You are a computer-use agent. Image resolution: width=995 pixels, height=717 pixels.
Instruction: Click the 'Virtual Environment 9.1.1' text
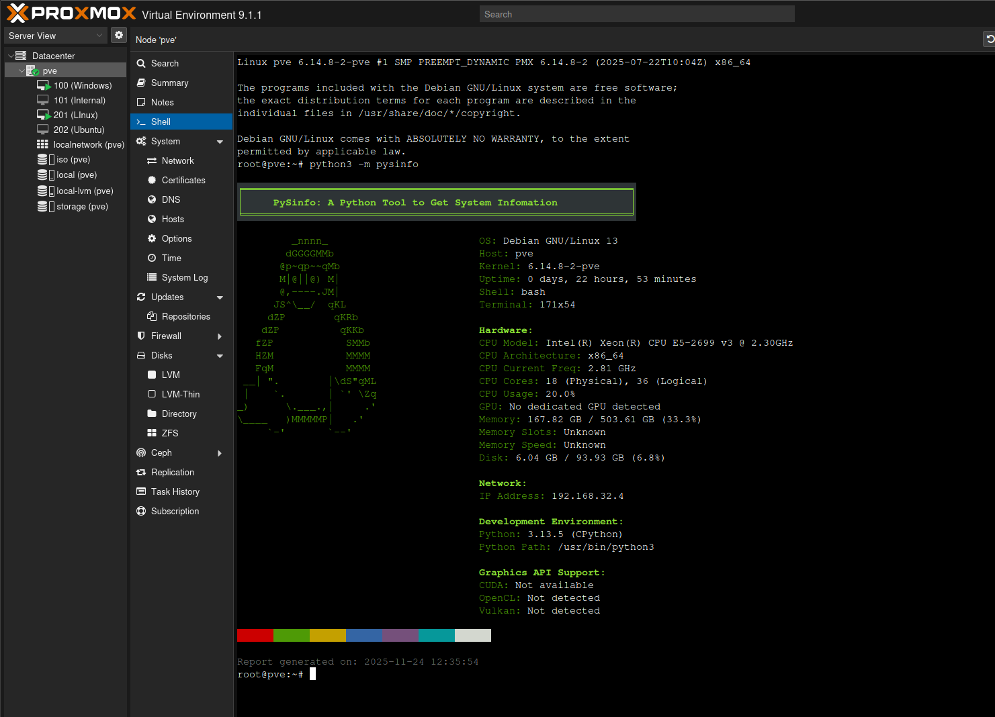pos(202,15)
